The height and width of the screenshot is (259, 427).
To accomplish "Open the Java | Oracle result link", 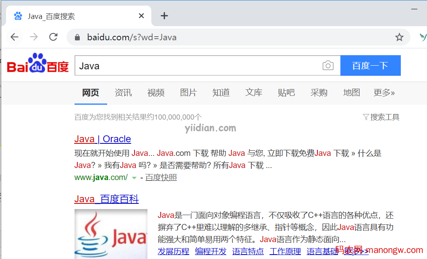I will point(102,139).
